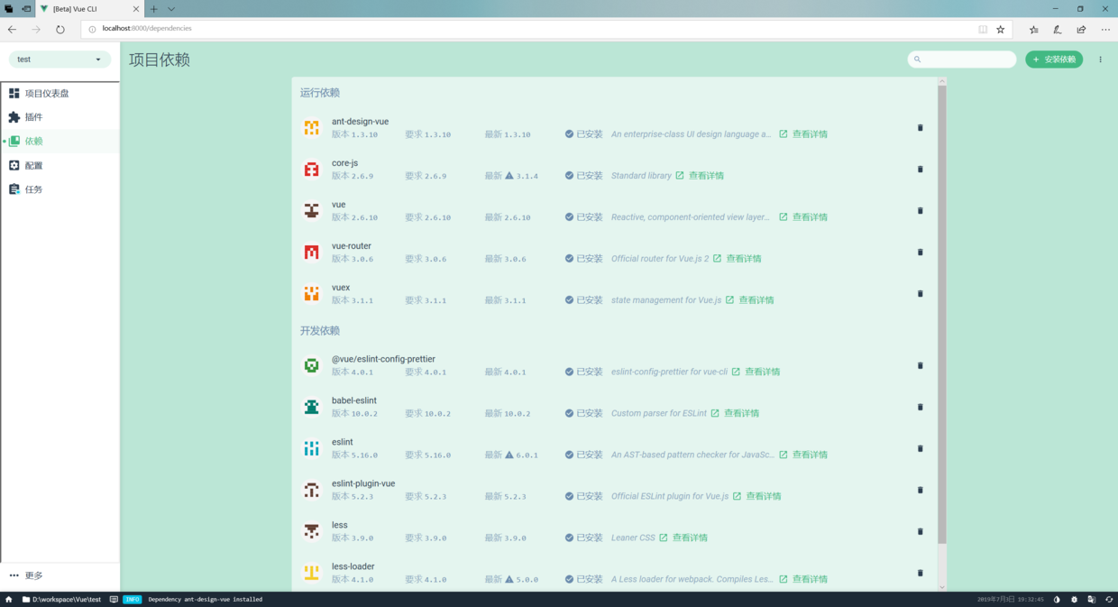Open 查看详情 link for vue-router

click(738, 259)
